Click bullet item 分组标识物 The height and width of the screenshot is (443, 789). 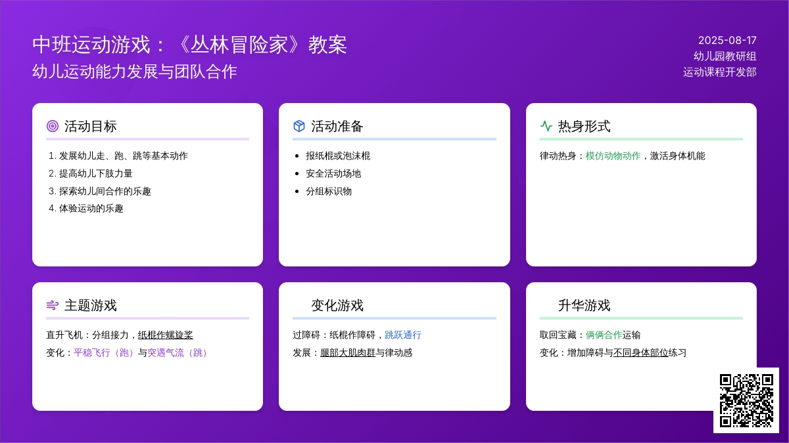[329, 191]
